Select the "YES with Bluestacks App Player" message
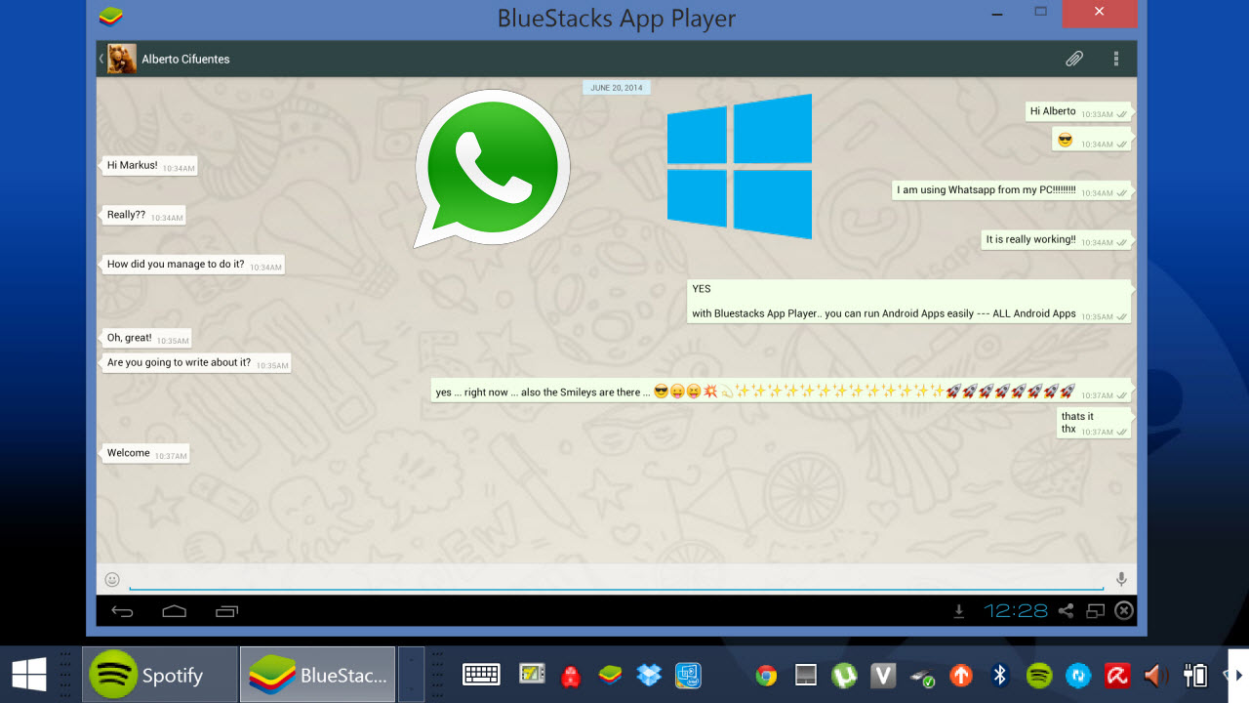This screenshot has height=703, width=1249. (909, 302)
